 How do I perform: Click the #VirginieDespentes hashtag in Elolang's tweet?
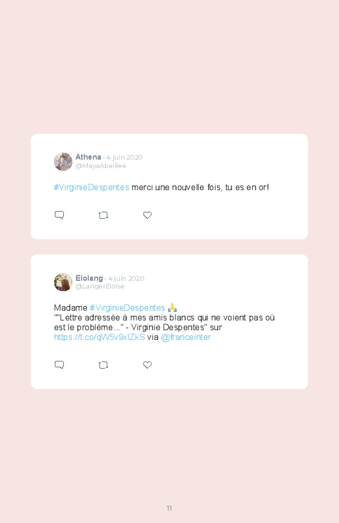tap(127, 308)
